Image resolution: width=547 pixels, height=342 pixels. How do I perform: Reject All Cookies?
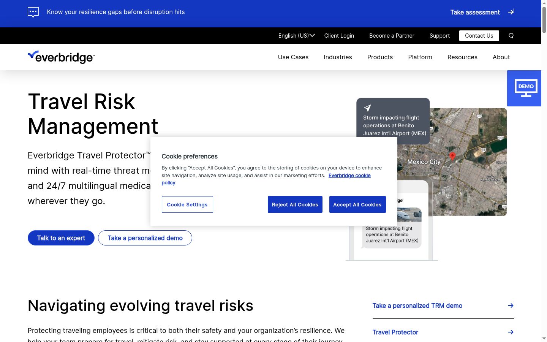click(x=295, y=204)
